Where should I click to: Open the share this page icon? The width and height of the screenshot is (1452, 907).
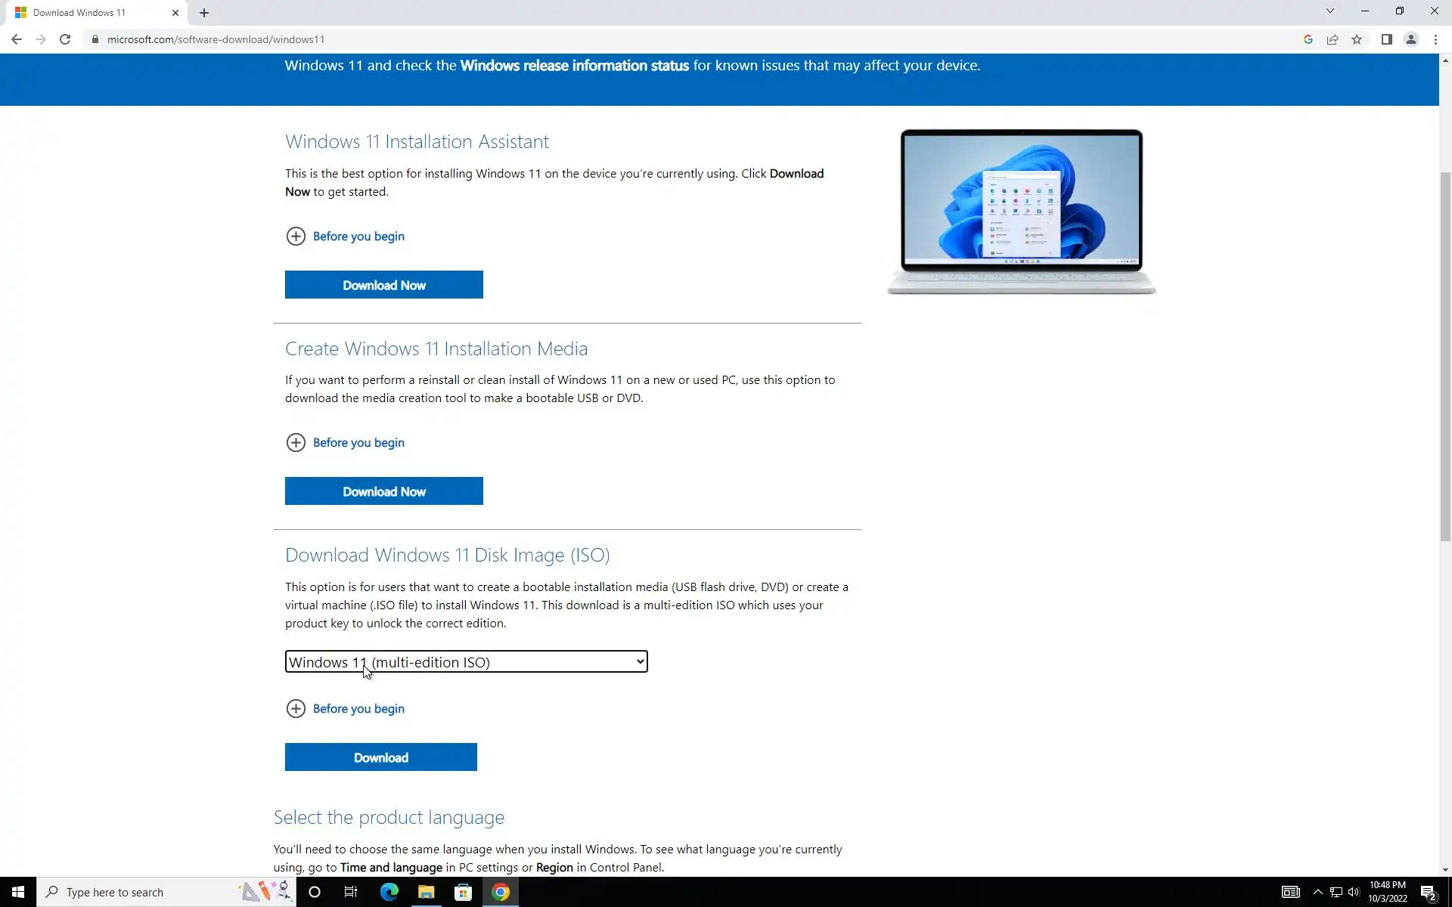coord(1333,39)
